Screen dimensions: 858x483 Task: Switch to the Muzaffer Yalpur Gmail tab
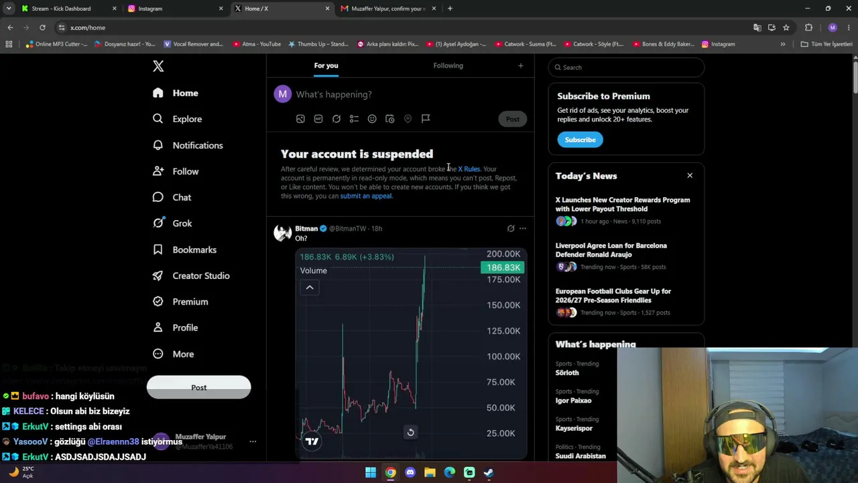click(x=388, y=9)
